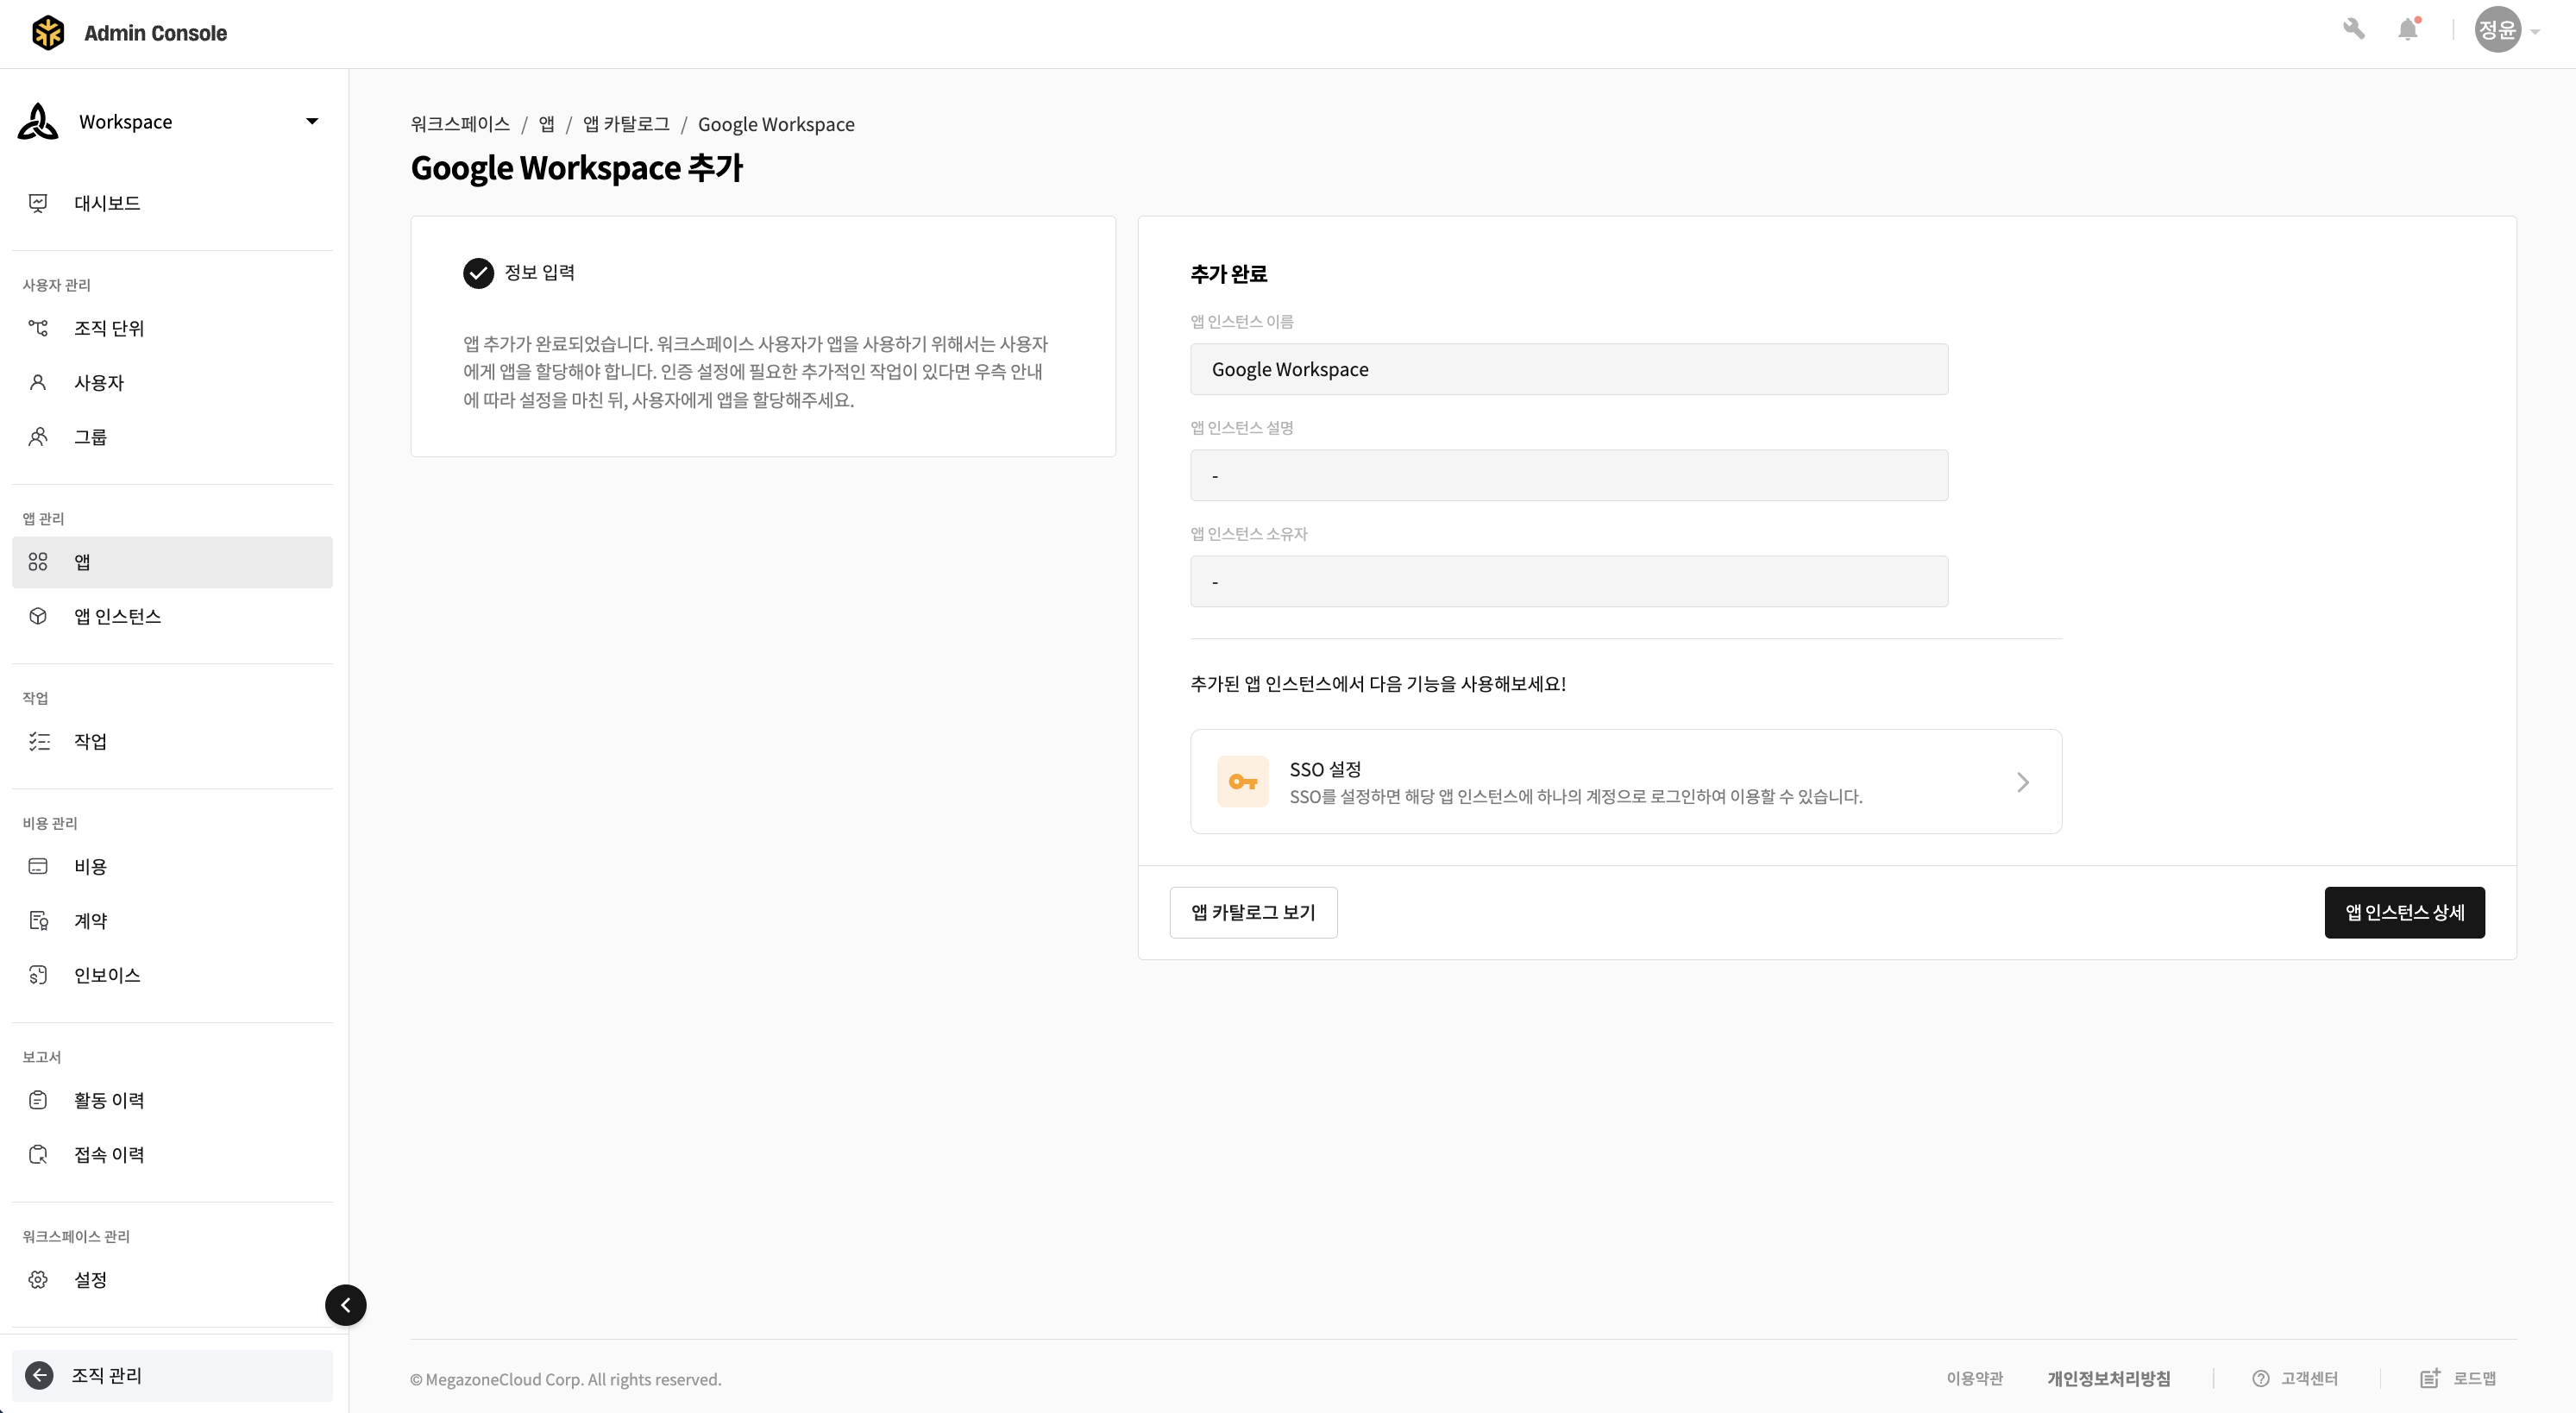Click the 앱 인스턴스 설명 field

(x=1569, y=475)
